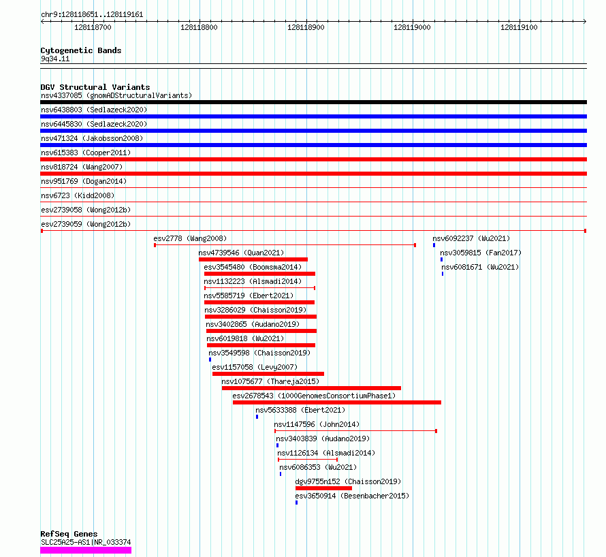
Task: Click the nsv3286029 (Chaisson2019) red bar
Action: pyautogui.click(x=261, y=317)
